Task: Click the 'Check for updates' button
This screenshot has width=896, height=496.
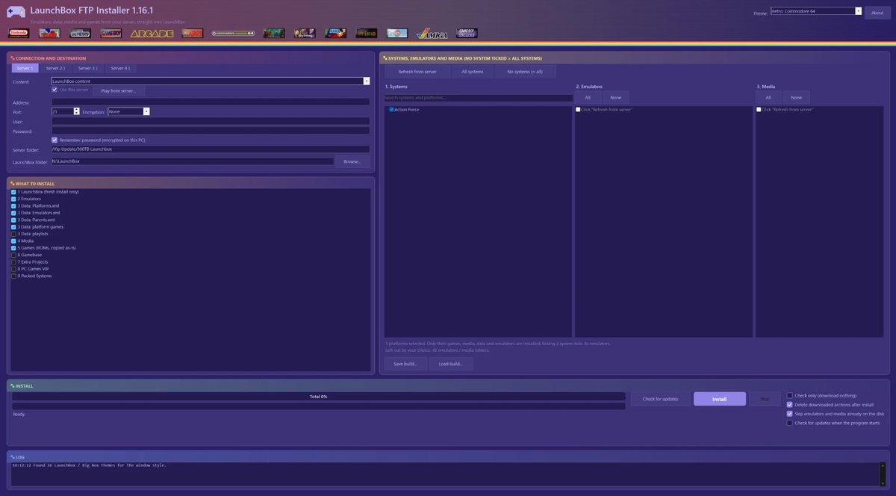Action: 660,399
